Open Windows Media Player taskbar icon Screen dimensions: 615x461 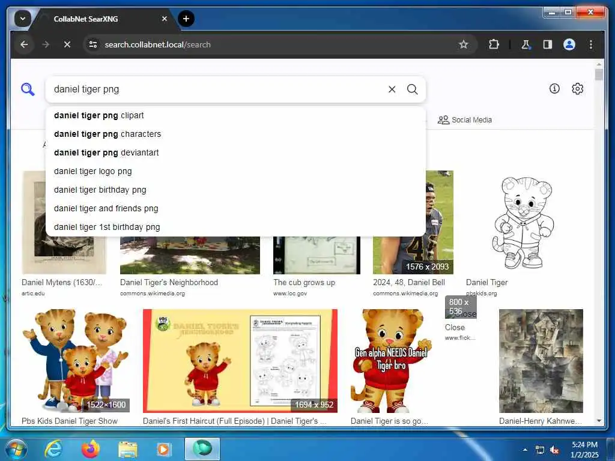point(163,449)
